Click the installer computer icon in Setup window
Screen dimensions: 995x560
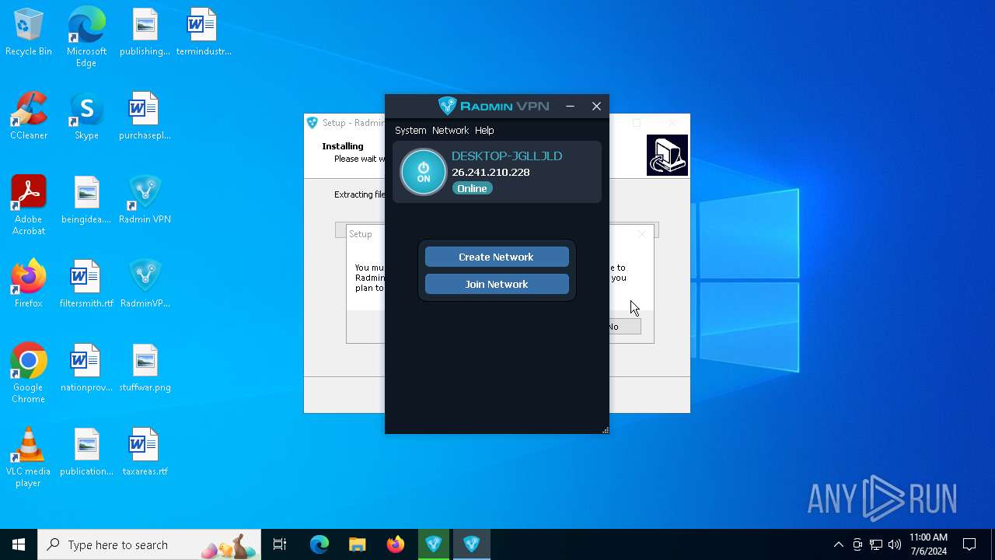click(667, 155)
